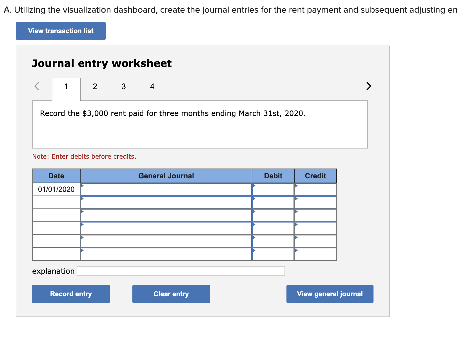Select the 01/01/2020 date cell

click(x=56, y=189)
